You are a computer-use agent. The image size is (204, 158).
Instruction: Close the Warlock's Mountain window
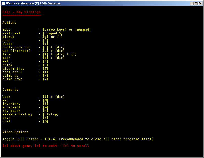[200, 3]
